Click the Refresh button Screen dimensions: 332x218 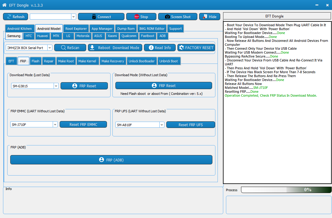pyautogui.click(x=15, y=17)
